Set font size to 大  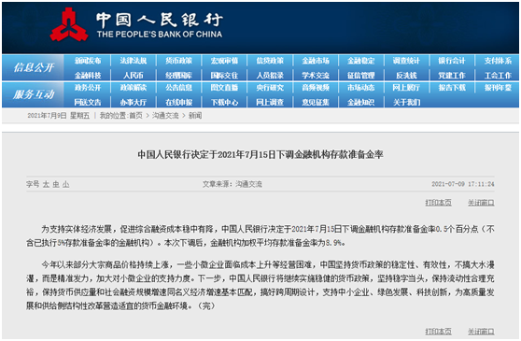click(46, 184)
